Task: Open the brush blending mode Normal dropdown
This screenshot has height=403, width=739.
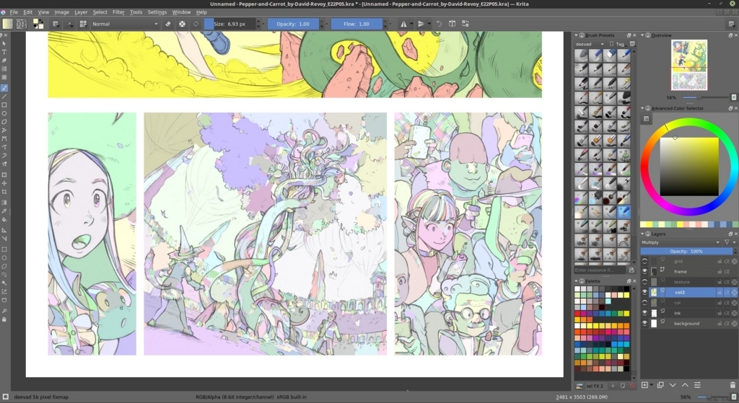Action: coord(125,24)
